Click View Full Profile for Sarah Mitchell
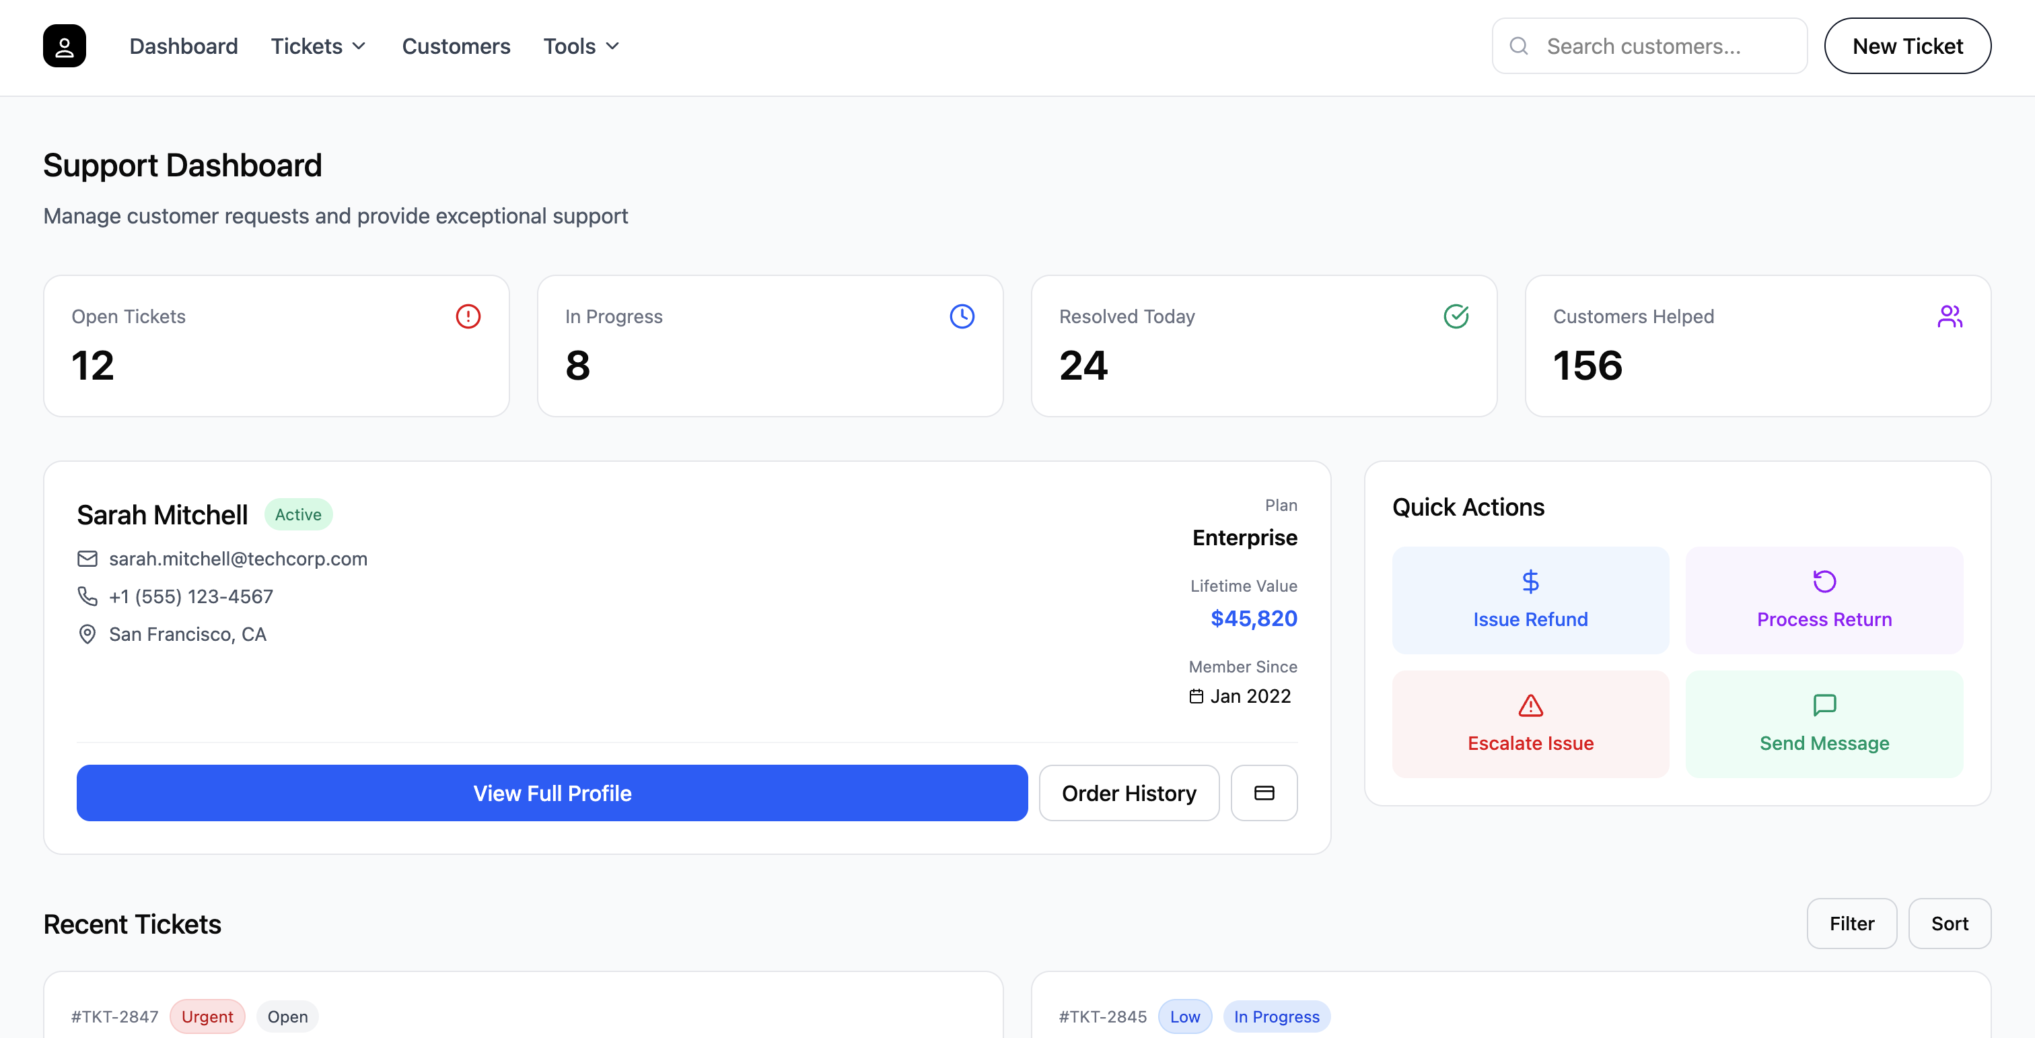Viewport: 2035px width, 1038px height. coord(551,792)
